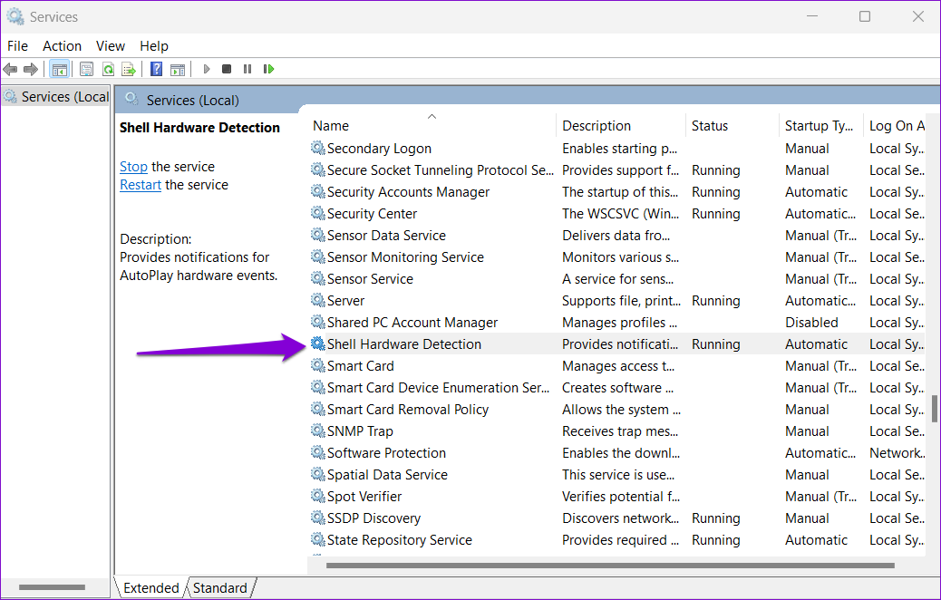The image size is (941, 600).
Task: Open the Action menu
Action: pyautogui.click(x=62, y=46)
